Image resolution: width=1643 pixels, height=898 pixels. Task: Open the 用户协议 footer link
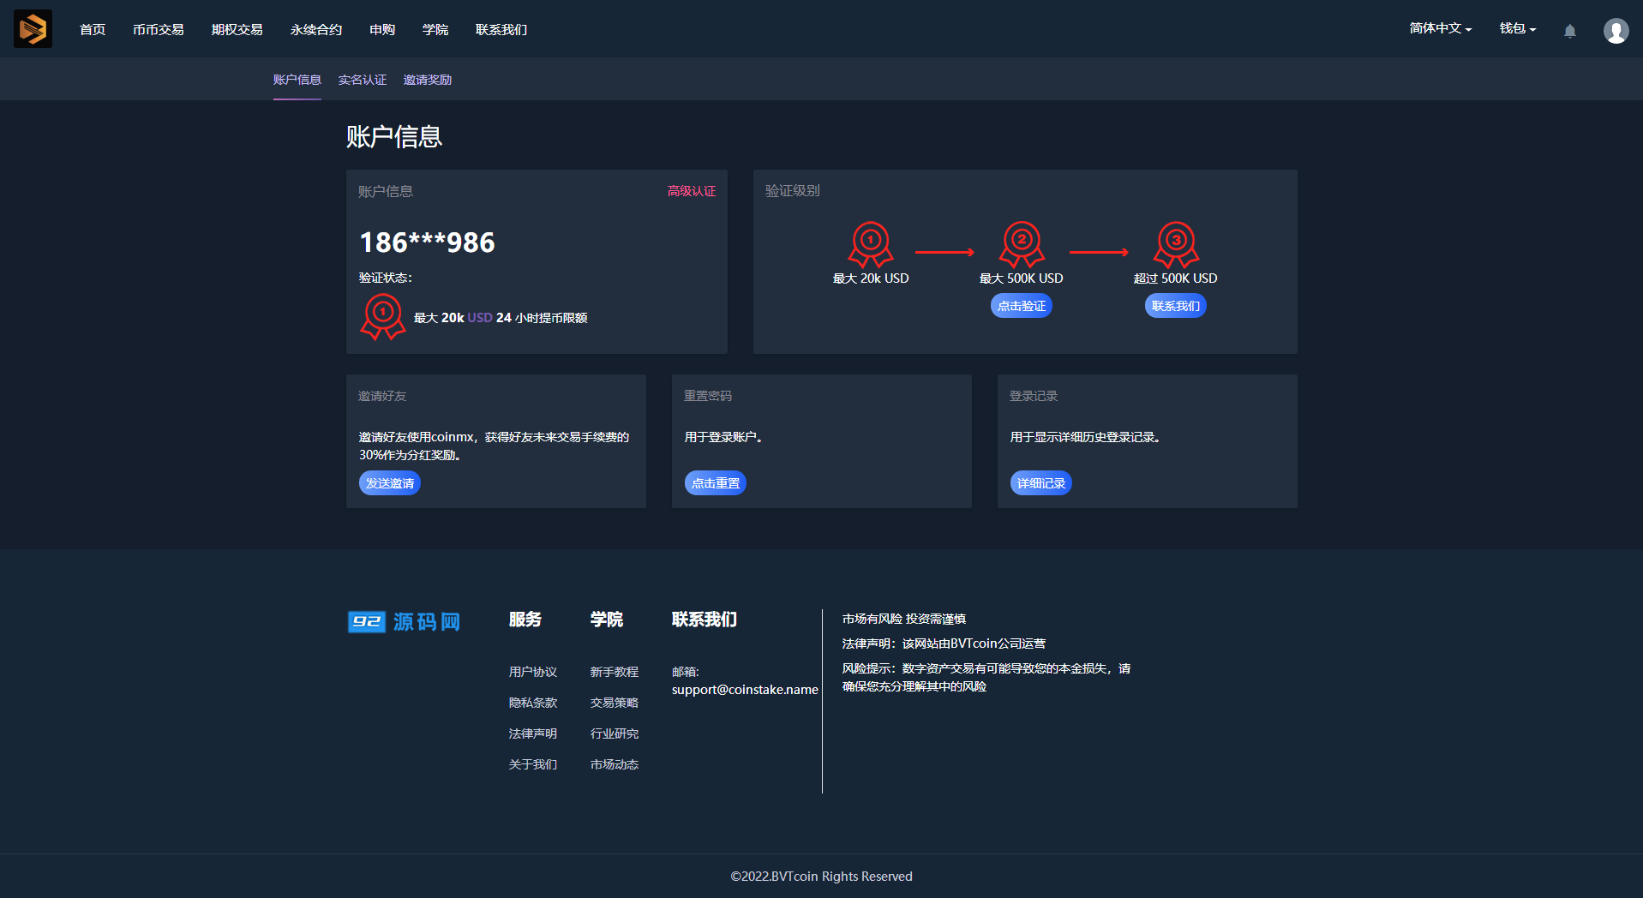533,672
